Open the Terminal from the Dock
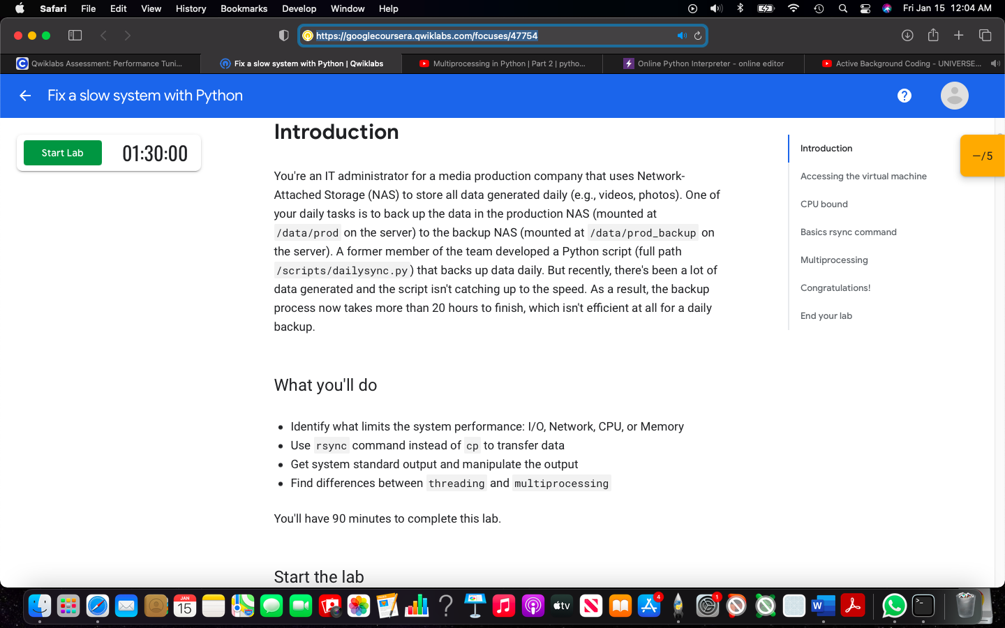 [x=923, y=606]
